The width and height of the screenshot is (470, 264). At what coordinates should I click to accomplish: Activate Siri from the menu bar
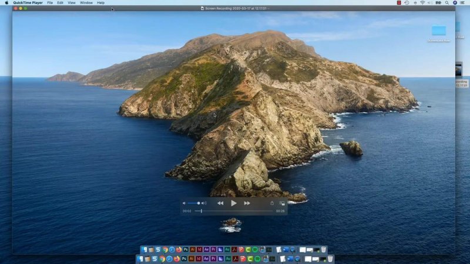tap(455, 3)
